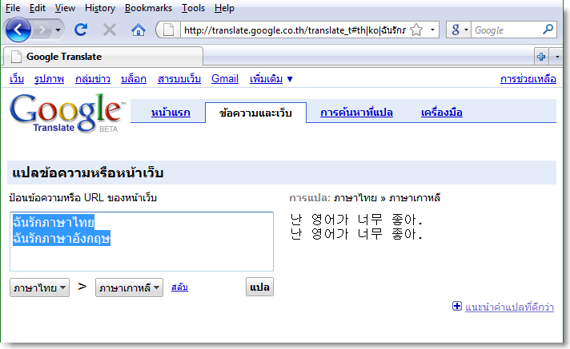This screenshot has height=349, width=570.
Task: Open the address bar history dropdown
Action: pyautogui.click(x=432, y=30)
